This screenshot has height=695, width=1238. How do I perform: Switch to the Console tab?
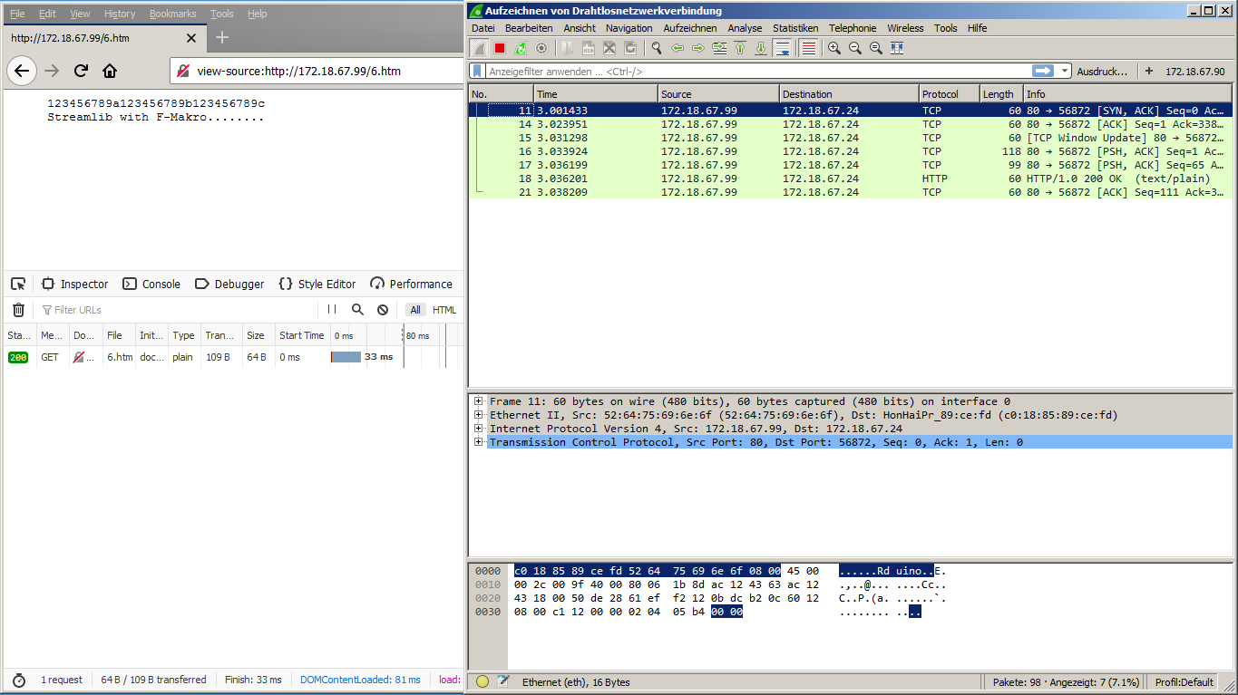(151, 284)
